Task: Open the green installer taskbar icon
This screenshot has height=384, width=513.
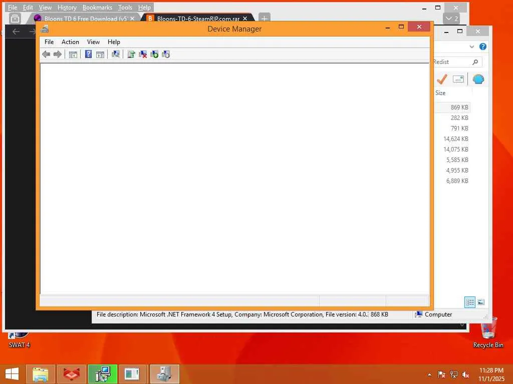Action: pyautogui.click(x=103, y=374)
